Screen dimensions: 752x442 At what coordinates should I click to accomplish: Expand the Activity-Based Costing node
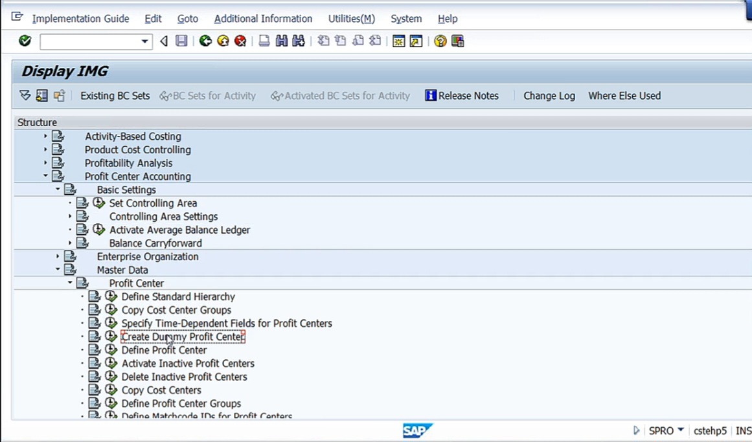coord(45,136)
